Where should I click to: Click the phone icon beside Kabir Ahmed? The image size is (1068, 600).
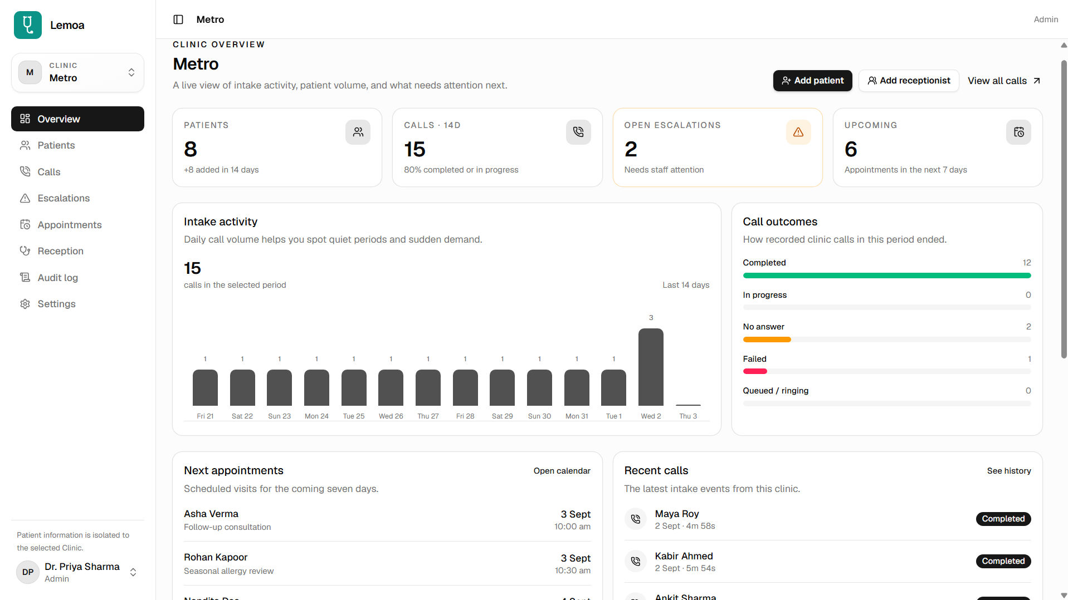point(636,561)
